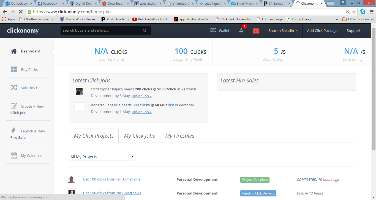Open the Apps bookmarks shortcut
The width and height of the screenshot is (376, 200).
click(9, 19)
